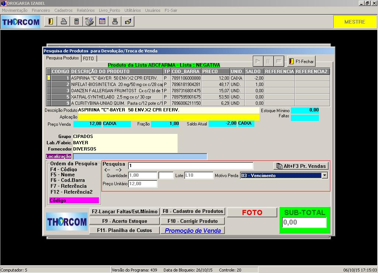The height and width of the screenshot is (273, 378).
Task: Open the Utilitários menu
Action: pos(133,10)
